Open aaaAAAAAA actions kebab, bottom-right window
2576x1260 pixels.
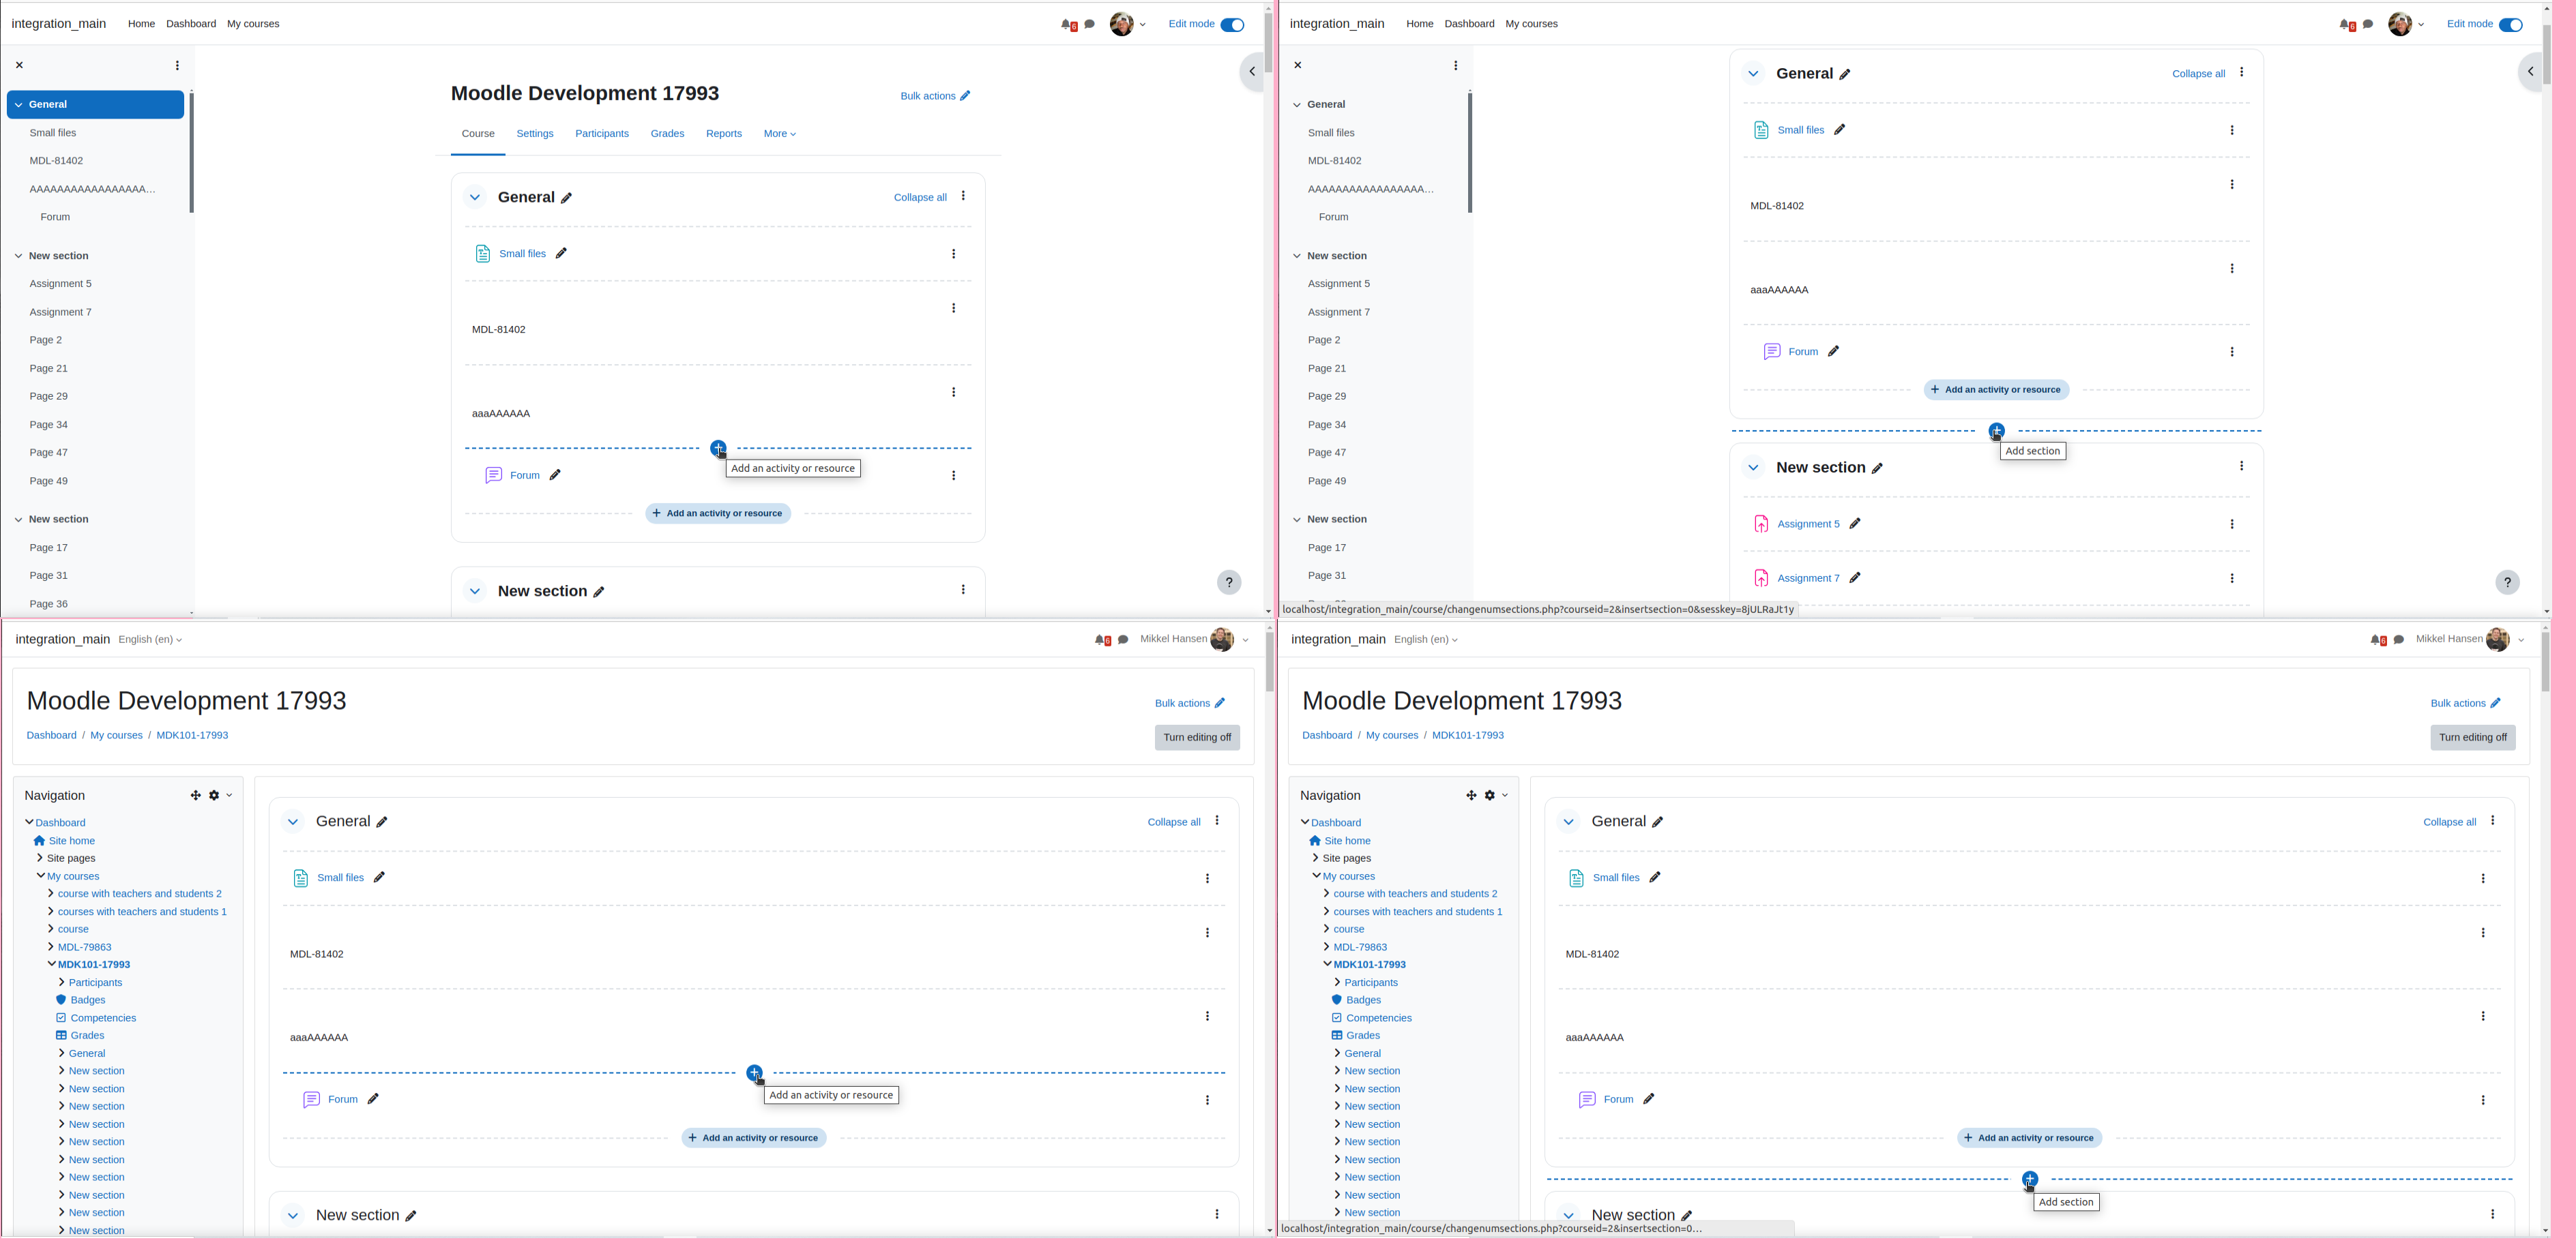(2482, 1016)
